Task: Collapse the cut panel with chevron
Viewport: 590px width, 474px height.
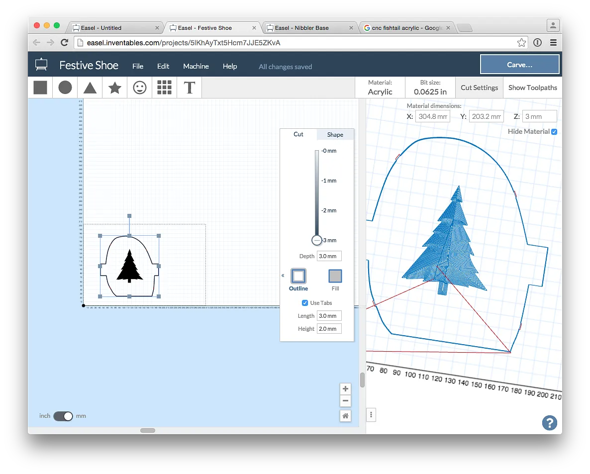Action: pyautogui.click(x=283, y=276)
